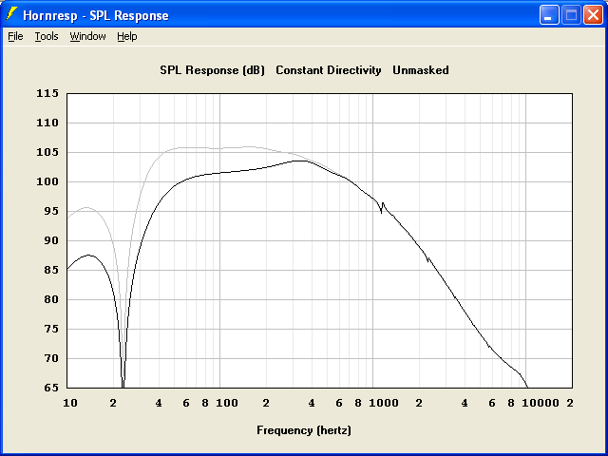Close the Hornresp SPL Response window

[x=593, y=15]
